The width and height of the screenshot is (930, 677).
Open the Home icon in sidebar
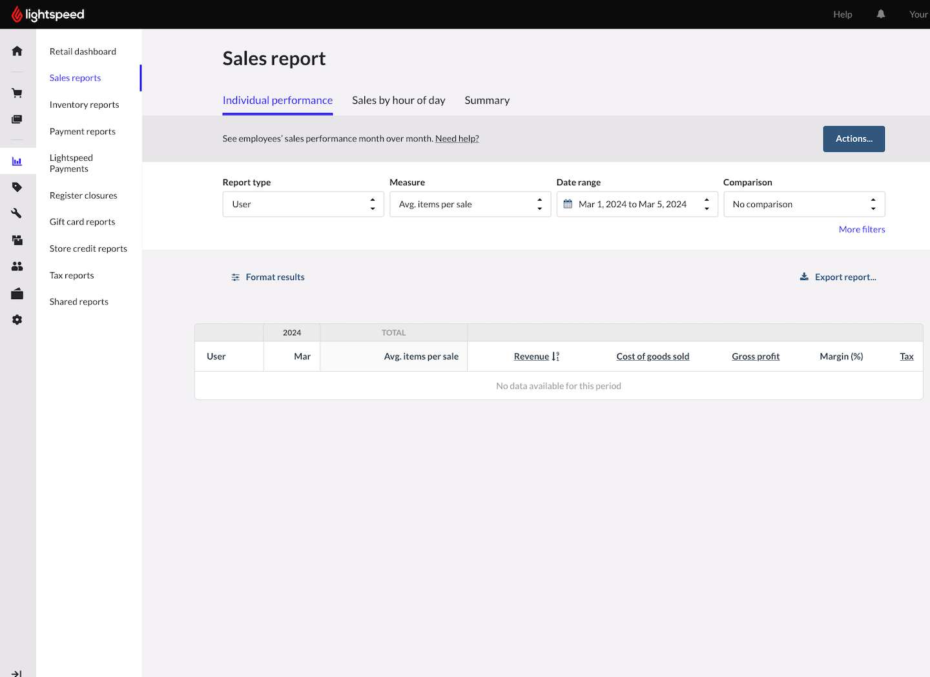click(x=17, y=51)
